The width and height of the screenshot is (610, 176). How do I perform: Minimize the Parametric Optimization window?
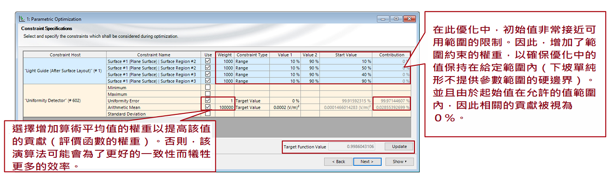click(384, 19)
